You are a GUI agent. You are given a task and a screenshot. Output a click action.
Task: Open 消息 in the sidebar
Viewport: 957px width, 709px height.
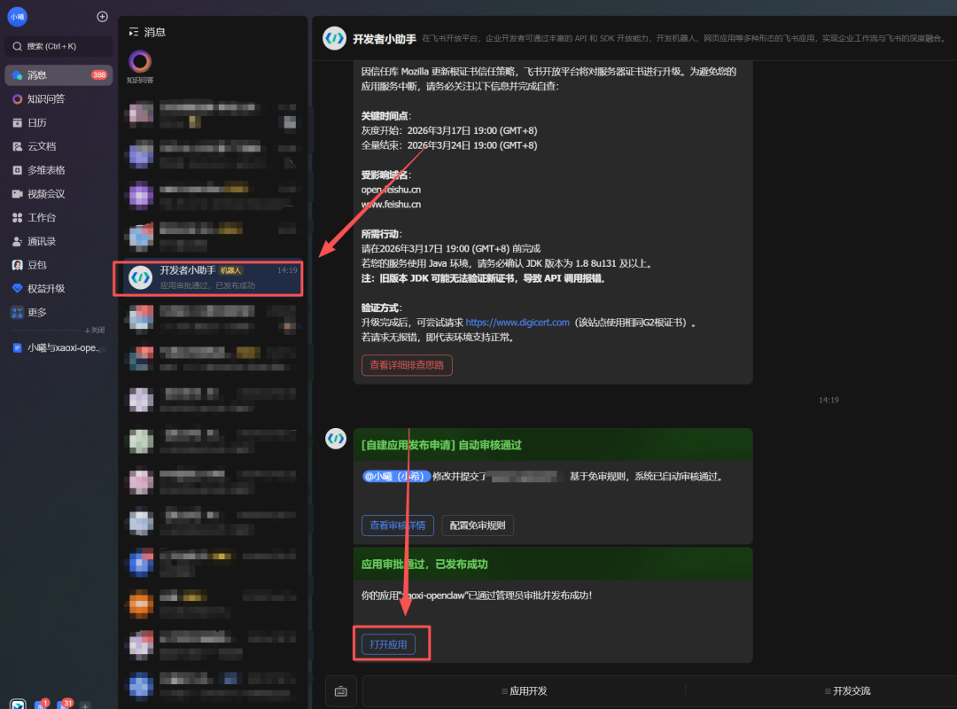[58, 75]
